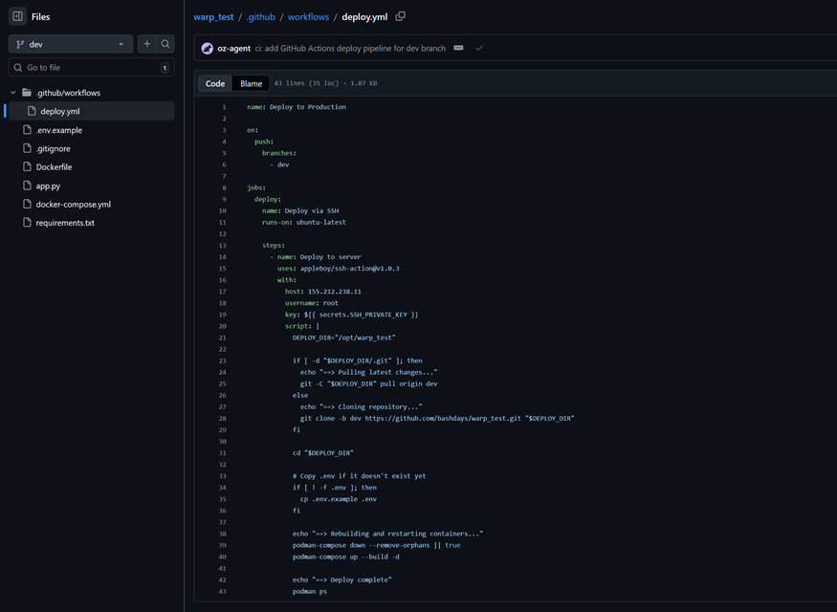
Task: Open search via the magnifying glass icon
Action: [x=165, y=44]
